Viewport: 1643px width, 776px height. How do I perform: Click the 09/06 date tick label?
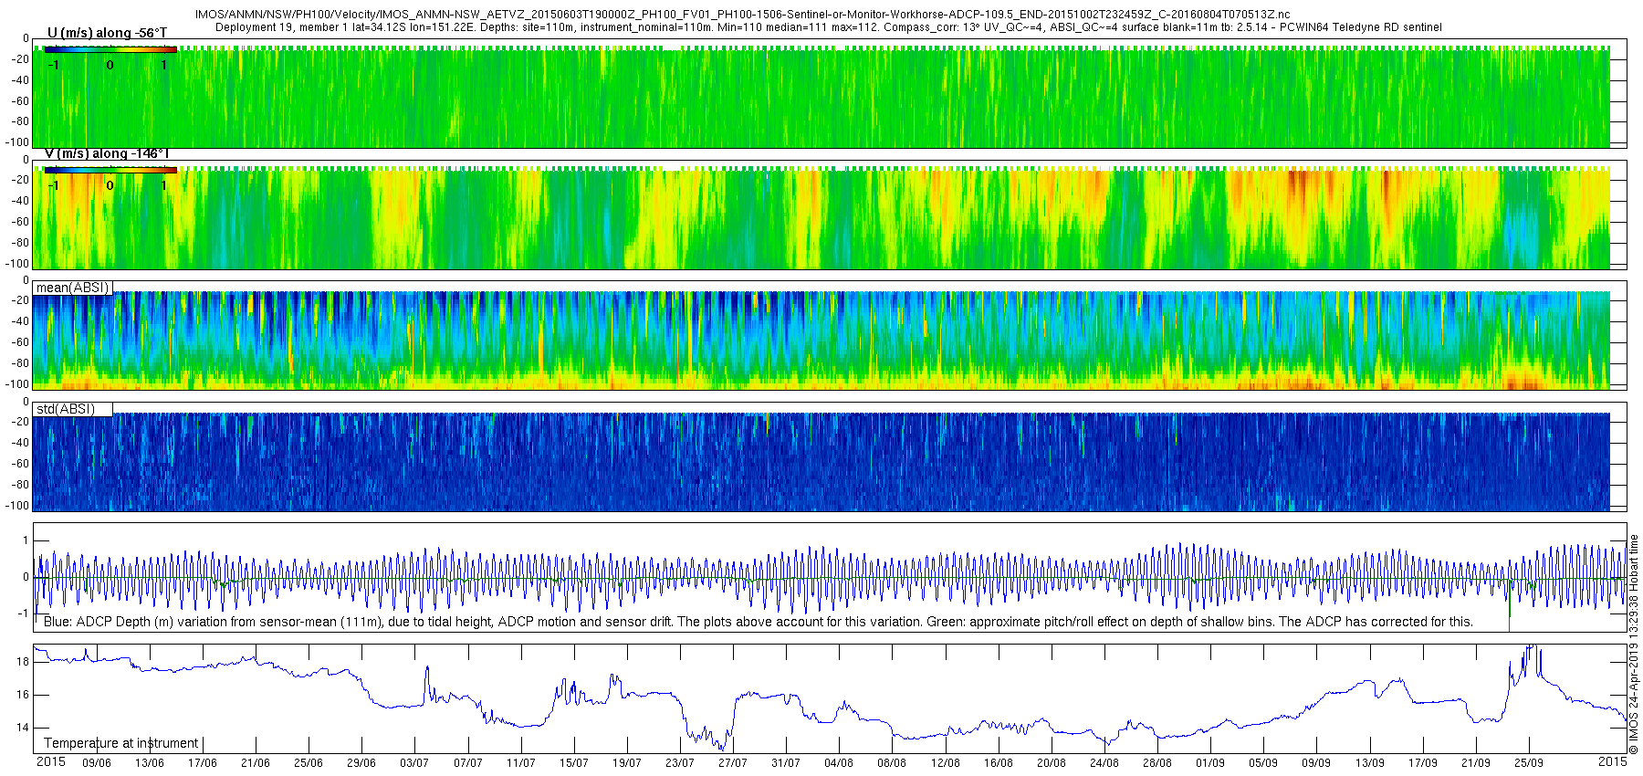[x=97, y=763]
